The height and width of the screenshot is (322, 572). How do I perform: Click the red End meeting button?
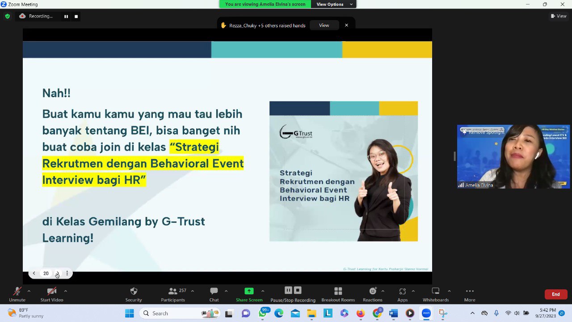click(556, 294)
